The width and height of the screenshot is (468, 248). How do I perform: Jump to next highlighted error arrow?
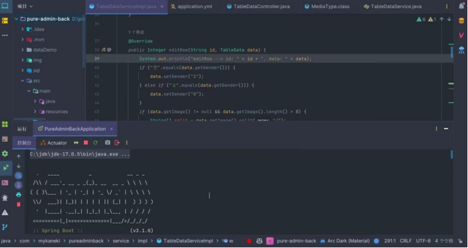point(449,20)
